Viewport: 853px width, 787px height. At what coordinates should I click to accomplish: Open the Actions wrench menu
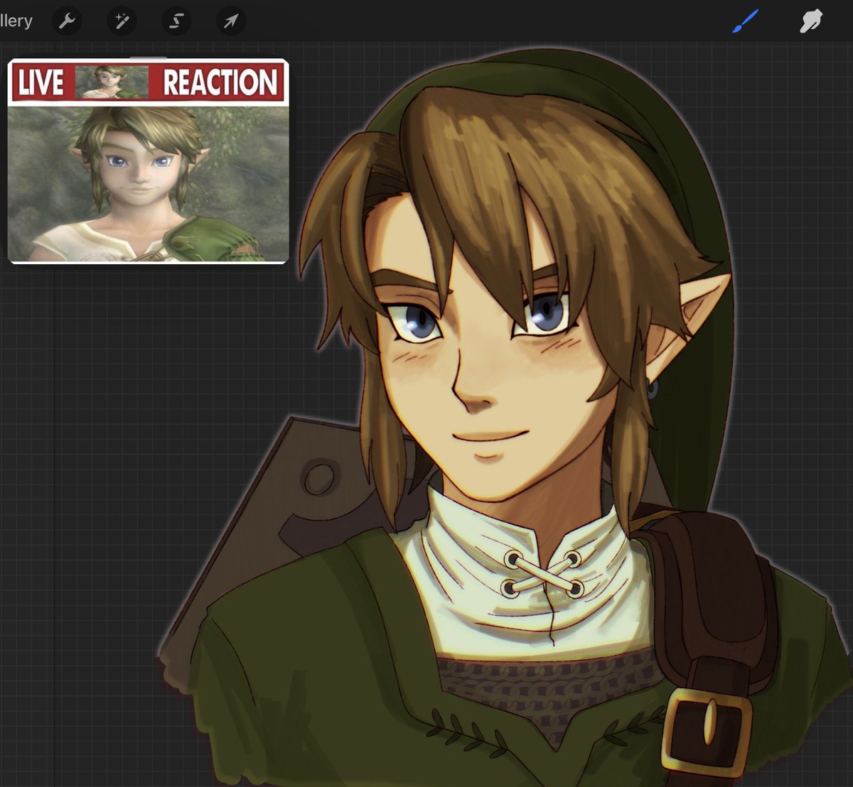tap(67, 21)
